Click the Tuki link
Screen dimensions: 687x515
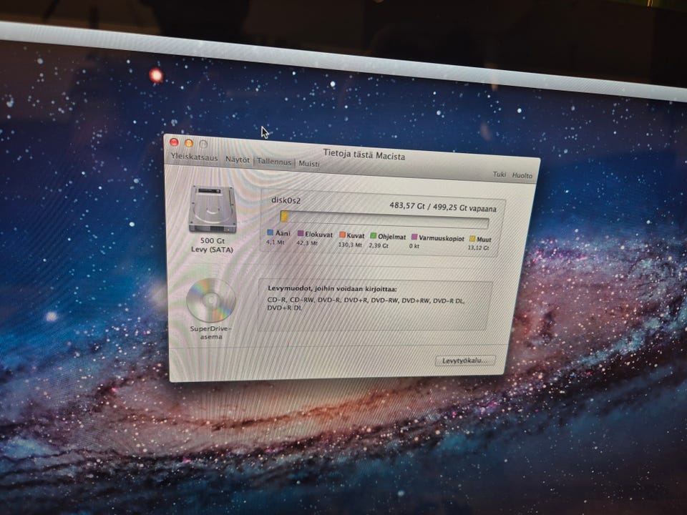coord(500,175)
